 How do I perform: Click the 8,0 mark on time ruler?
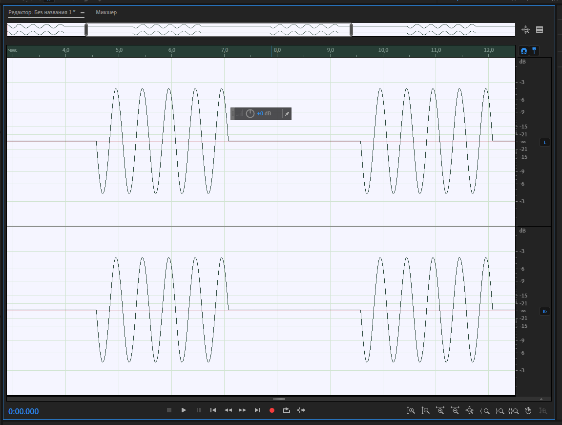point(277,50)
